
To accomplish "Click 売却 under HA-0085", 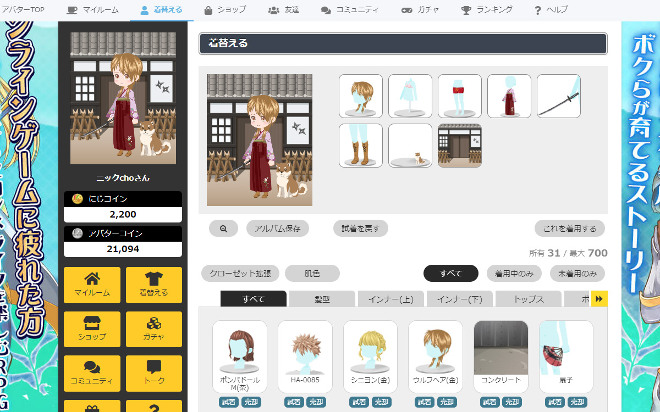I will coord(316,402).
